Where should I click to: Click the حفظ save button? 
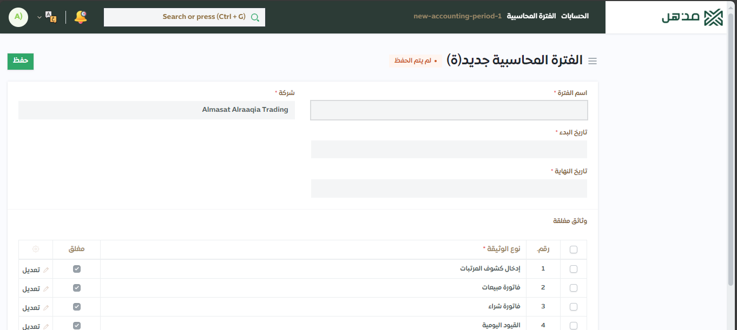coord(21,61)
